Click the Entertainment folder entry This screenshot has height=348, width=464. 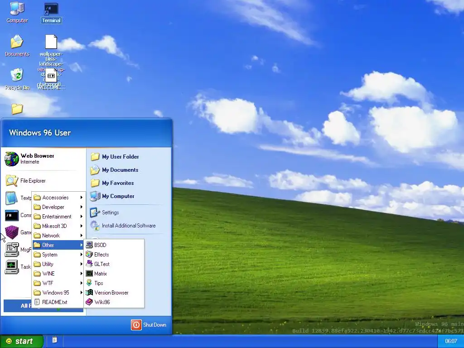(58, 216)
